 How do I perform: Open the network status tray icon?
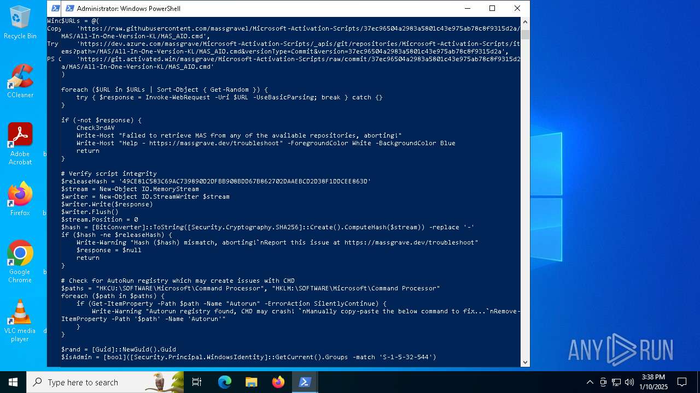616,382
